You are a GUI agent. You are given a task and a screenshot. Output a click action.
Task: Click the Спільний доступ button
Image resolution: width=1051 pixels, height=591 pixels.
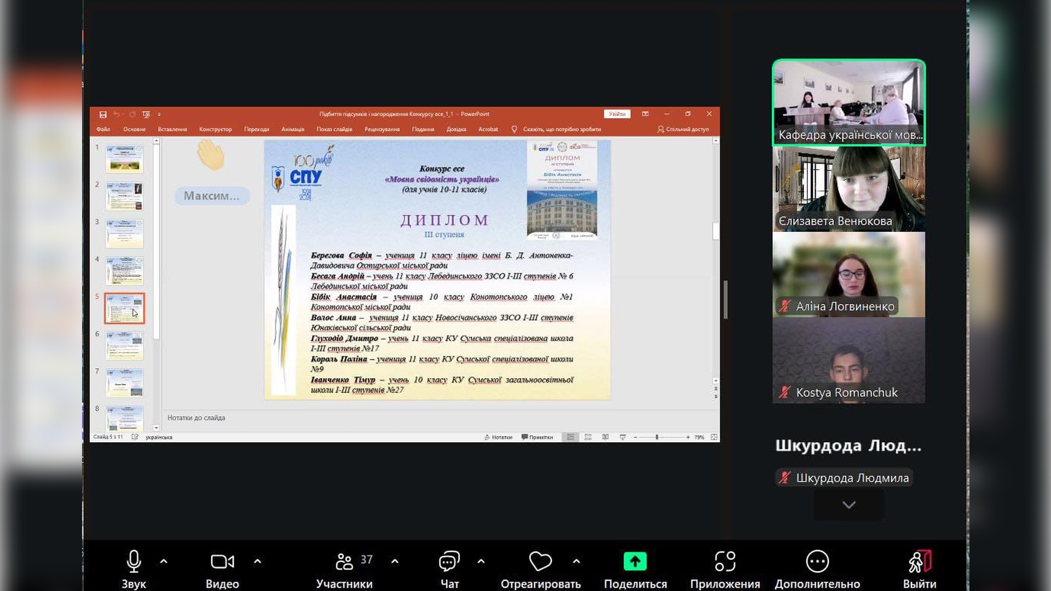pyautogui.click(x=683, y=130)
